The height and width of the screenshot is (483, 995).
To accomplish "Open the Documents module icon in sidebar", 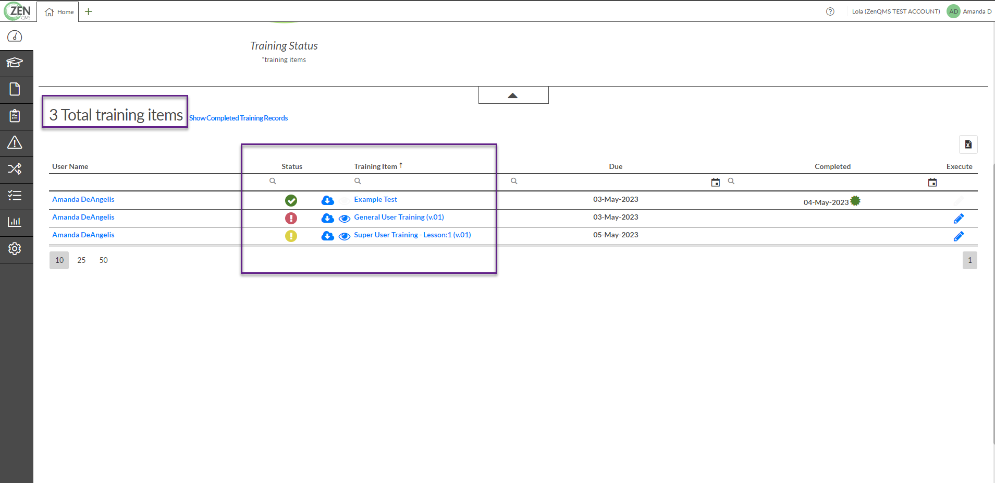I will click(15, 90).
